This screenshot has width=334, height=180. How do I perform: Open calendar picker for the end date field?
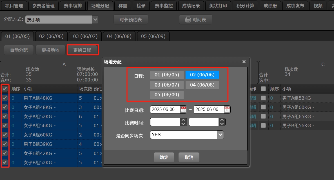pos(227,110)
